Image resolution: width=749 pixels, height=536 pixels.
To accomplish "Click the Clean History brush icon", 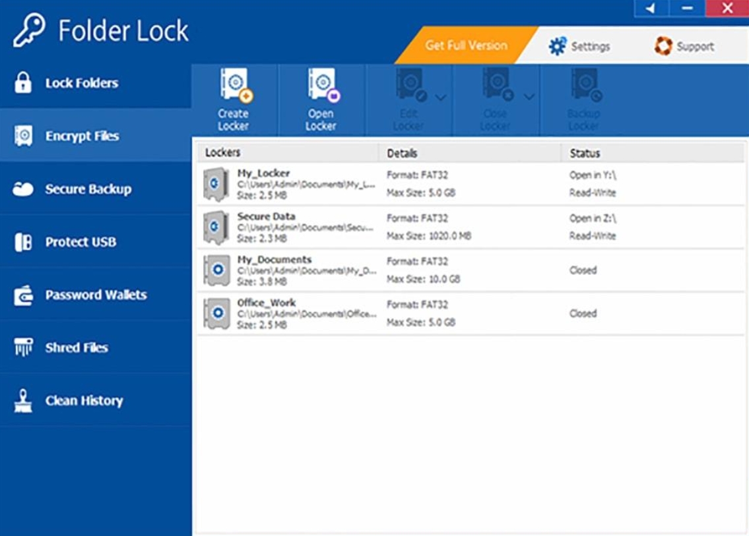I will click(x=23, y=400).
